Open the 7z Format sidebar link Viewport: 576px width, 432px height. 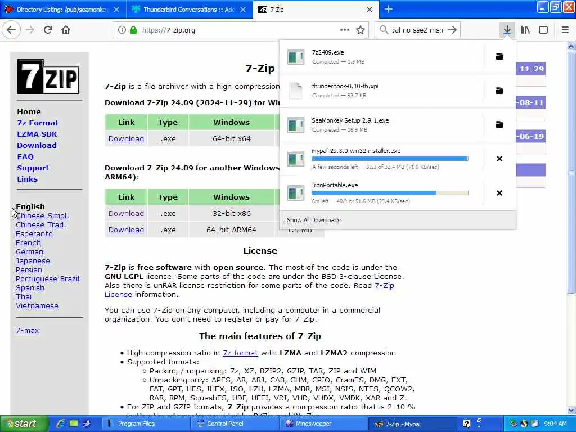pyautogui.click(x=38, y=123)
